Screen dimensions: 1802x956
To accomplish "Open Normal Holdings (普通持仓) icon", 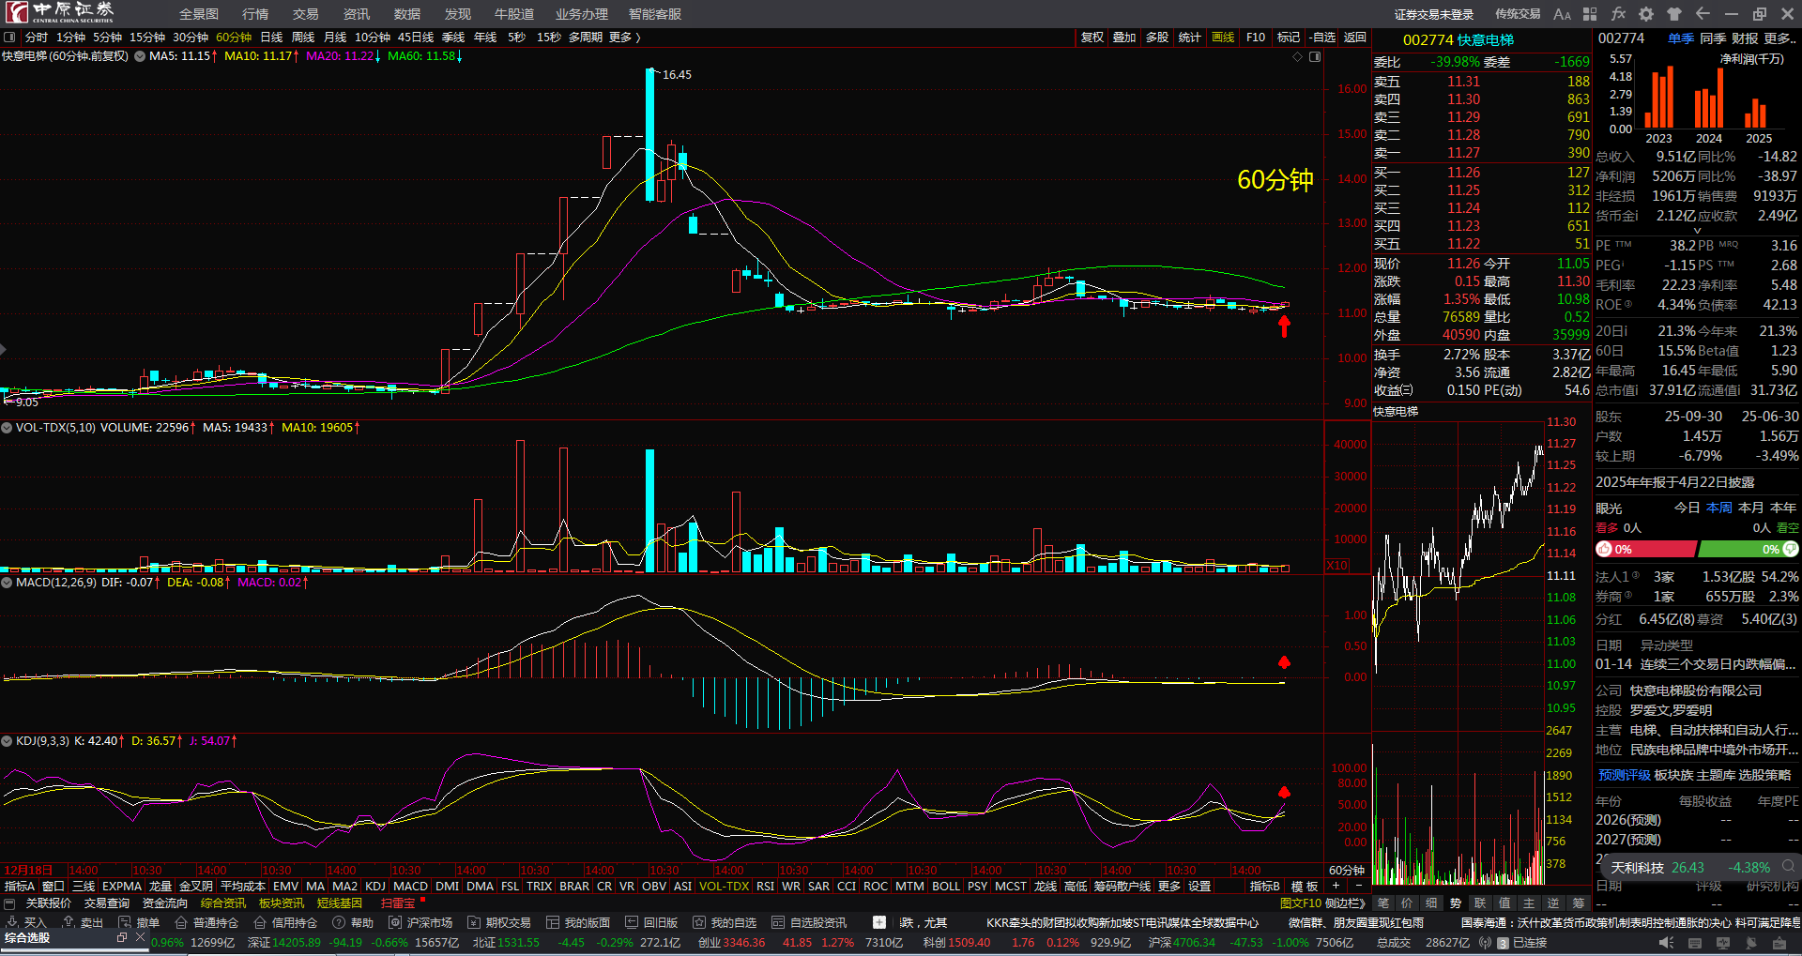I will click(181, 922).
